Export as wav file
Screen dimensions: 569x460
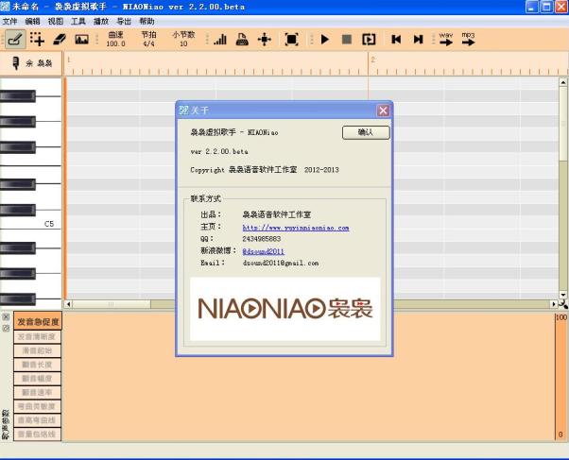(446, 39)
